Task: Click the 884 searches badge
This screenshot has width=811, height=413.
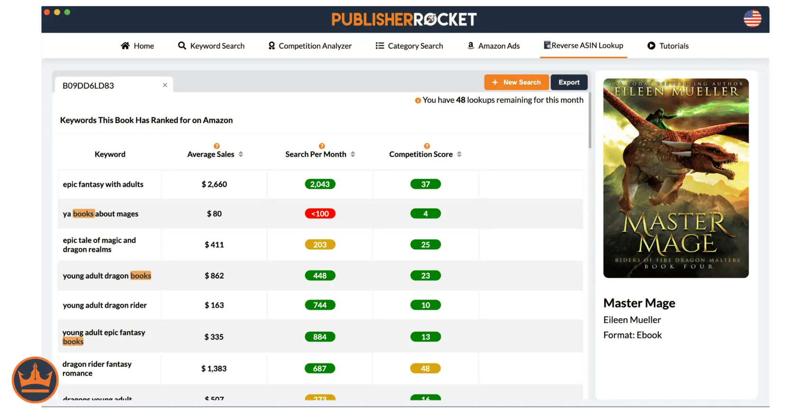Action: pyautogui.click(x=320, y=337)
